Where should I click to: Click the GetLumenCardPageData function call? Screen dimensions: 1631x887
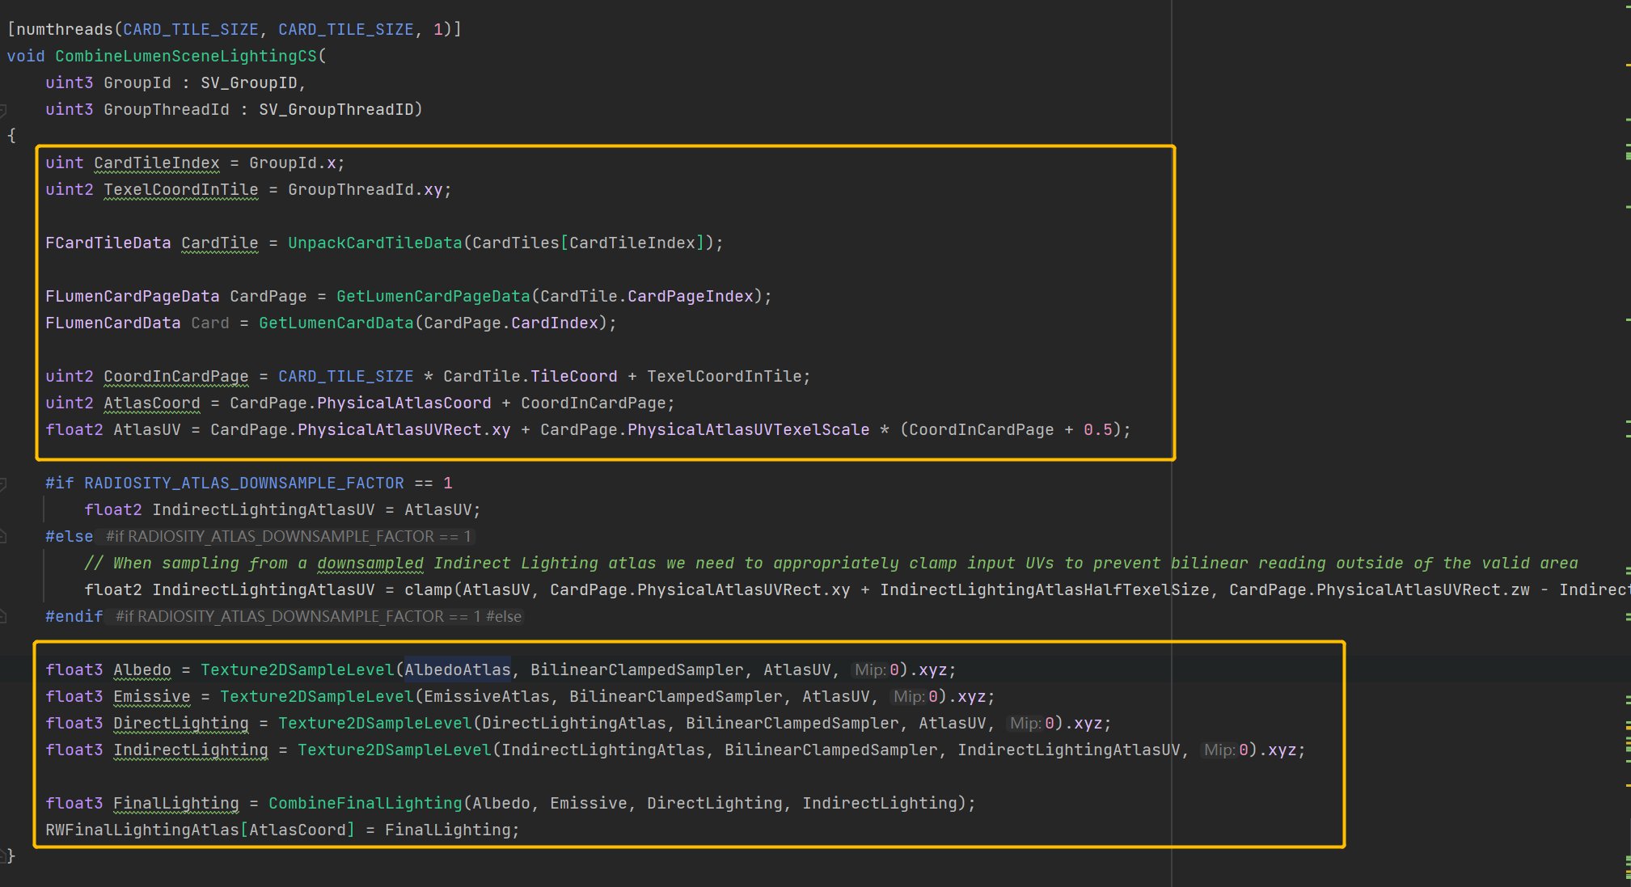pyautogui.click(x=433, y=297)
